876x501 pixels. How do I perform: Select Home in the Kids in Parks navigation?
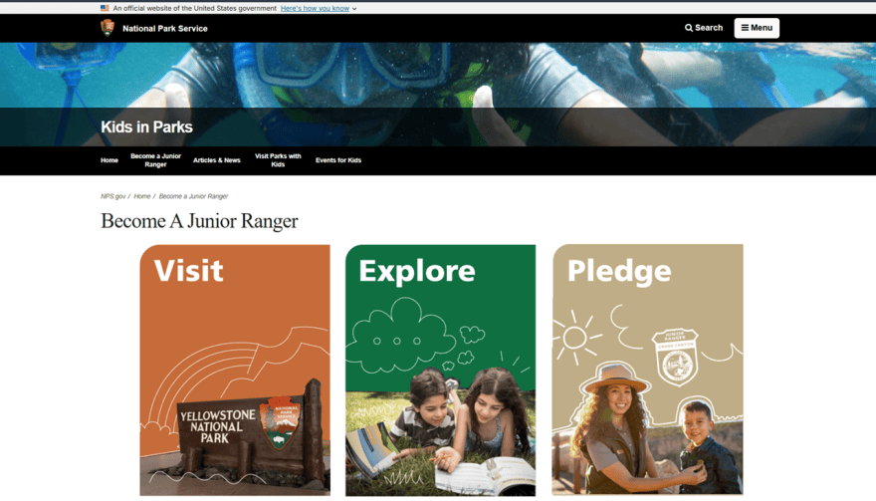[109, 160]
